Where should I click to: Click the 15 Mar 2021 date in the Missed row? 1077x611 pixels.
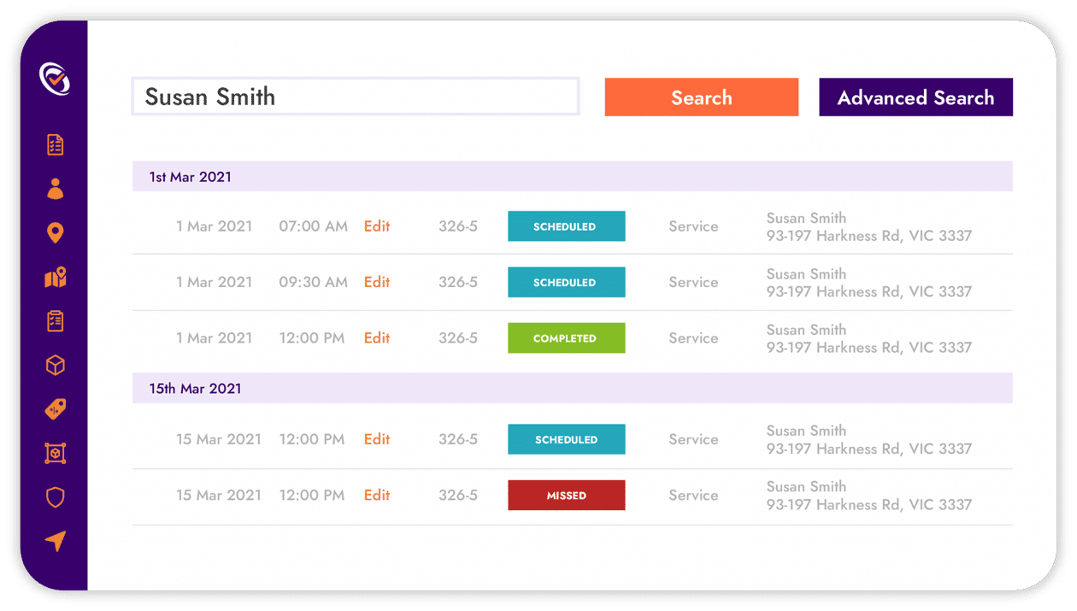[x=219, y=495]
